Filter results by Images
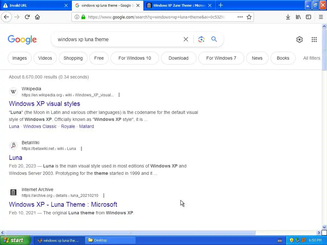This screenshot has height=245, width=327. click(19, 58)
